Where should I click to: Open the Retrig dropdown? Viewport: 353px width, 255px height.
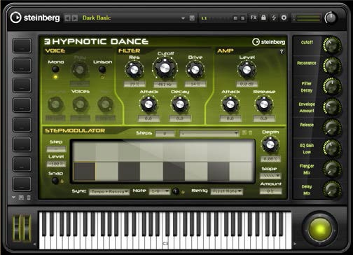coord(227,192)
